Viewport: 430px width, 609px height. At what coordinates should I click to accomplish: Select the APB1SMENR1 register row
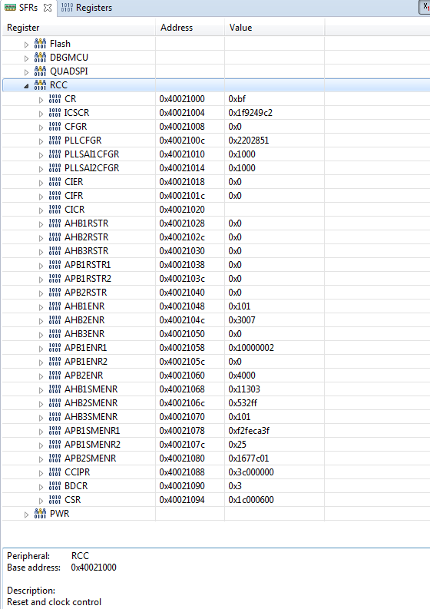coord(216,431)
